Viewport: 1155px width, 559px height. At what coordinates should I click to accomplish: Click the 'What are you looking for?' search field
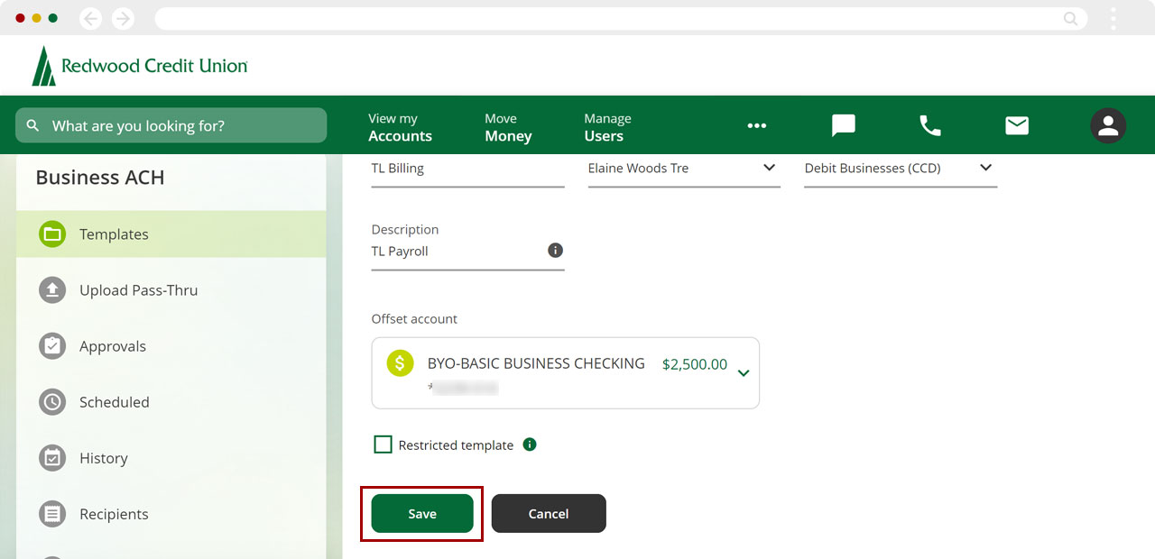(171, 125)
